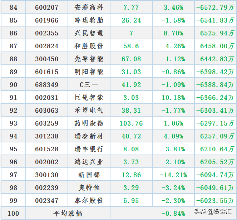This screenshot has height=220, width=237.
Task: Select the stock name 玲珑轮胎
Action: coord(89,20)
